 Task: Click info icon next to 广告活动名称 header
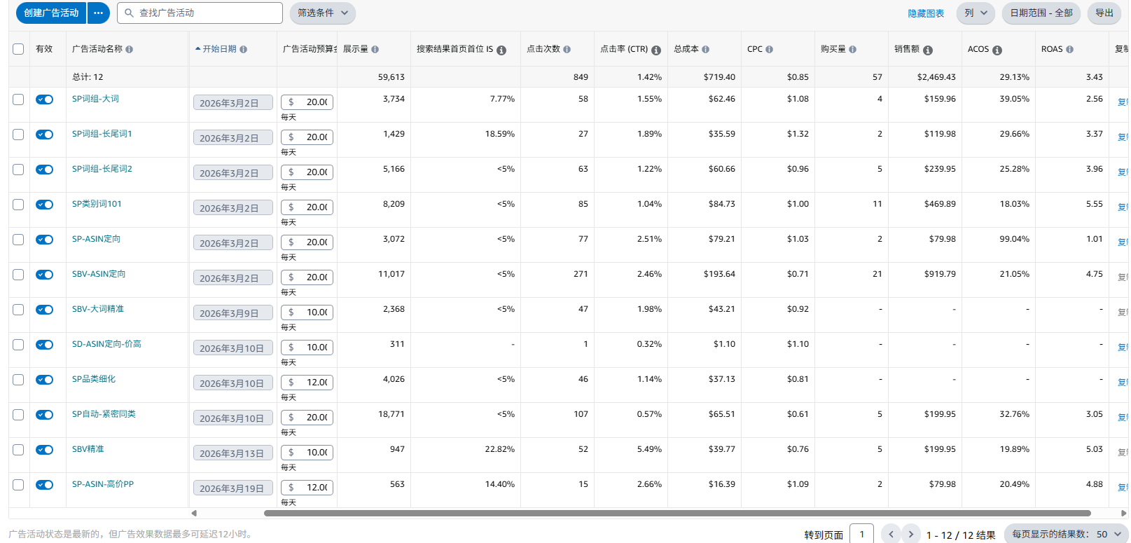tap(130, 50)
